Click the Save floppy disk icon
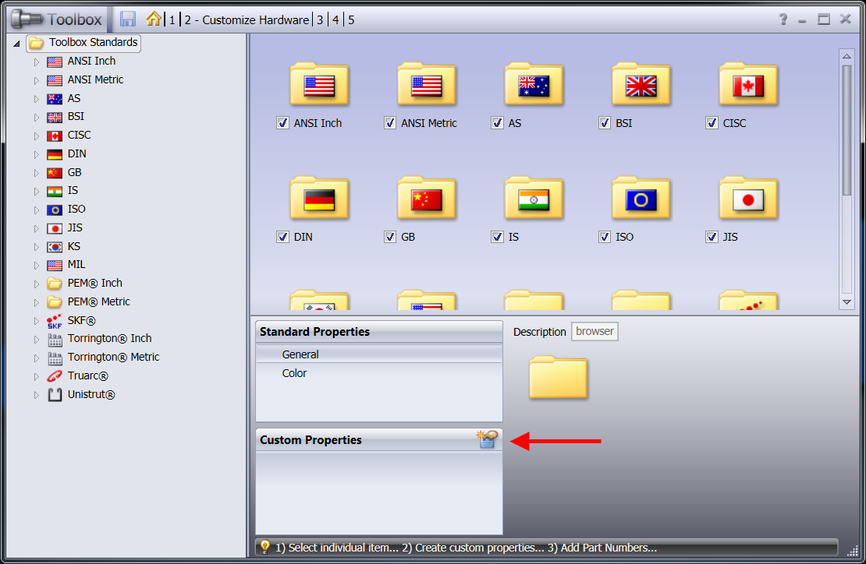 point(128,19)
